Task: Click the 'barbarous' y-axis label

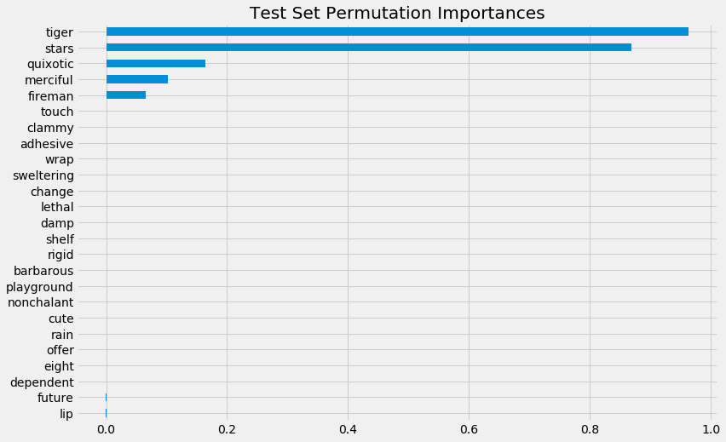Action: point(44,271)
